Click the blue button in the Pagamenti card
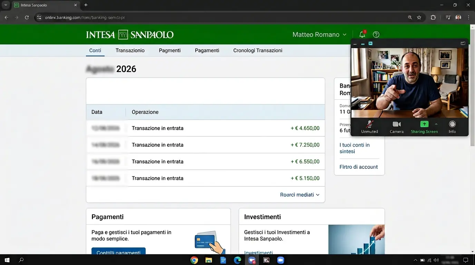Screen dimensions: 475x265 pos(118,251)
